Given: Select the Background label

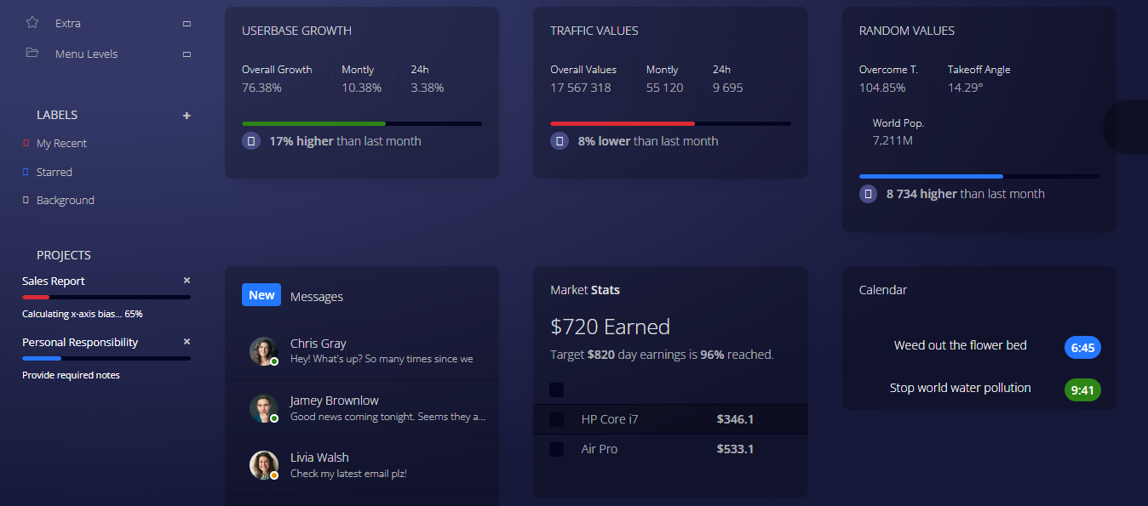Looking at the screenshot, I should pyautogui.click(x=65, y=201).
